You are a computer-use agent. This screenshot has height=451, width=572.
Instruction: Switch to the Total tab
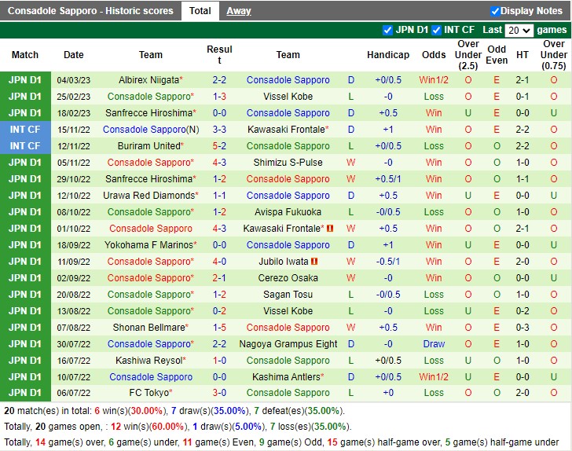click(200, 11)
